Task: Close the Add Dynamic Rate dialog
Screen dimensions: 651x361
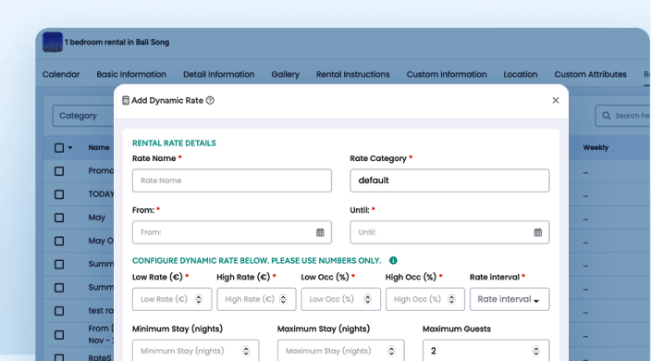Action: coord(556,100)
